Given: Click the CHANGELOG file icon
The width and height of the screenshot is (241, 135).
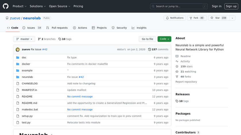Looking at the screenshot, I should (x=18, y=84).
